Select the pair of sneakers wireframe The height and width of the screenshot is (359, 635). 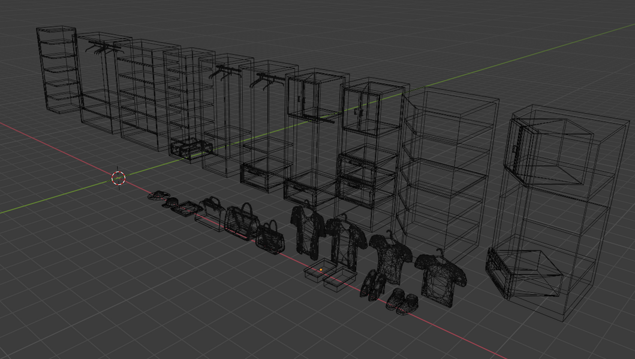[402, 302]
